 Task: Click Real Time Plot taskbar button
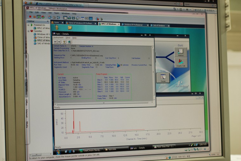tap(164, 146)
